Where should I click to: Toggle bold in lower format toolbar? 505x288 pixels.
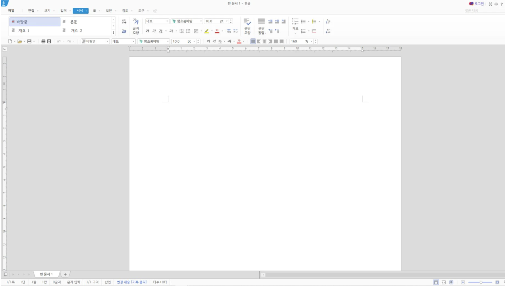coord(208,41)
